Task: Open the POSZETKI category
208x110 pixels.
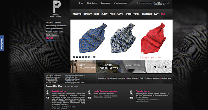Action: pyautogui.click(x=77, y=14)
